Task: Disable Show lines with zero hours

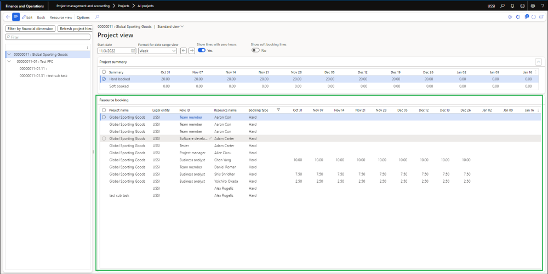Action: coord(202,50)
